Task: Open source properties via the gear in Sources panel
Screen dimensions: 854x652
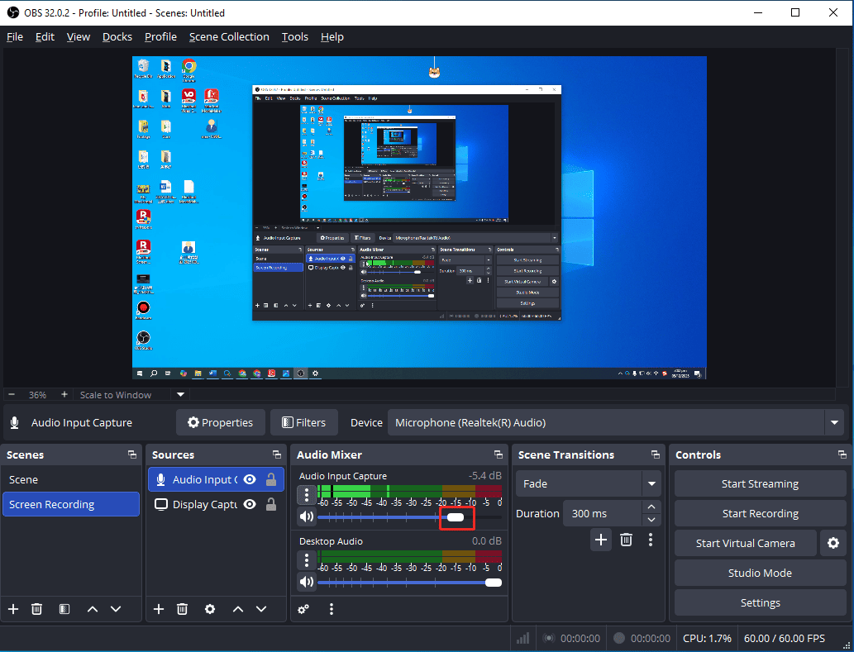Action: (210, 609)
